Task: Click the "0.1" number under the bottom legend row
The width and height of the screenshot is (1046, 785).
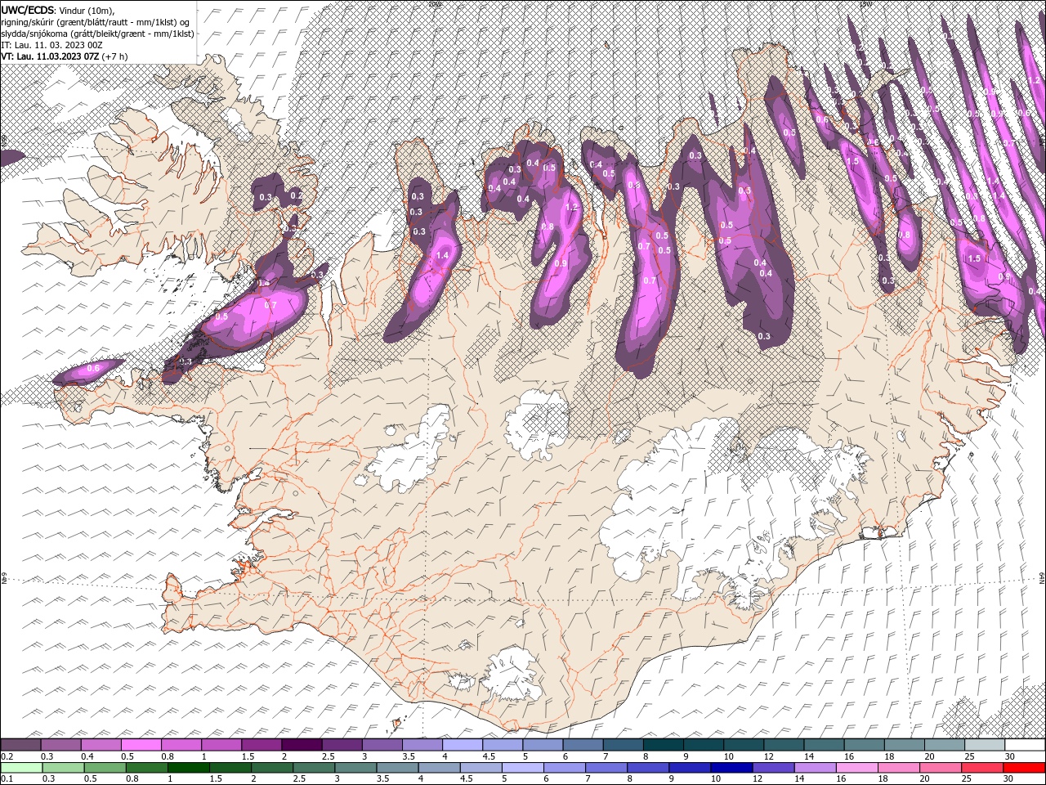Action: (7, 779)
